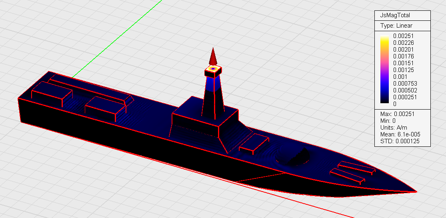The image size is (446, 218).
Task: Select the 'Mean: 6.1e-005' statistic
Action: (400, 134)
